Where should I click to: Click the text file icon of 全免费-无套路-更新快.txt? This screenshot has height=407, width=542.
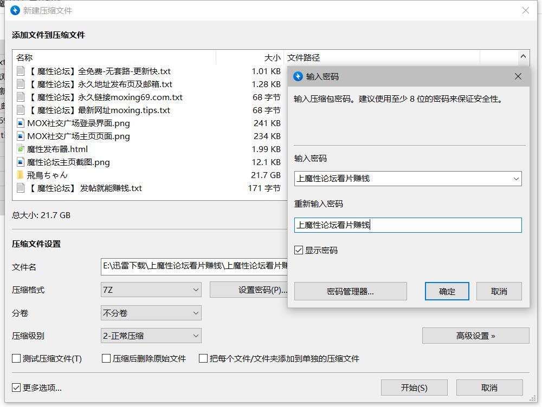(x=21, y=71)
